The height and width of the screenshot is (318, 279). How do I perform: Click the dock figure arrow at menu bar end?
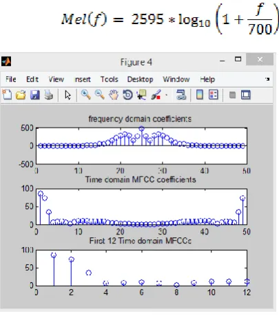(267, 79)
